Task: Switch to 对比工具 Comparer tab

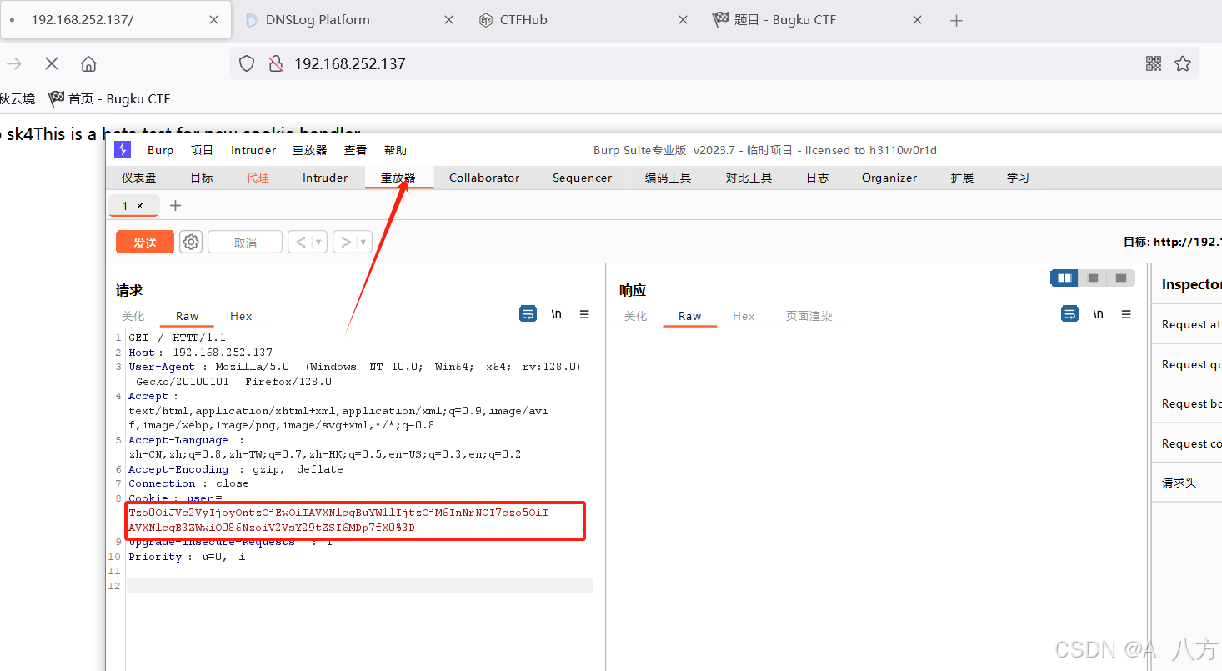Action: [749, 178]
